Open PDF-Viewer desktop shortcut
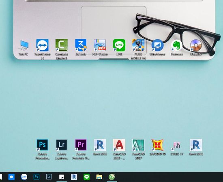 click(100, 45)
